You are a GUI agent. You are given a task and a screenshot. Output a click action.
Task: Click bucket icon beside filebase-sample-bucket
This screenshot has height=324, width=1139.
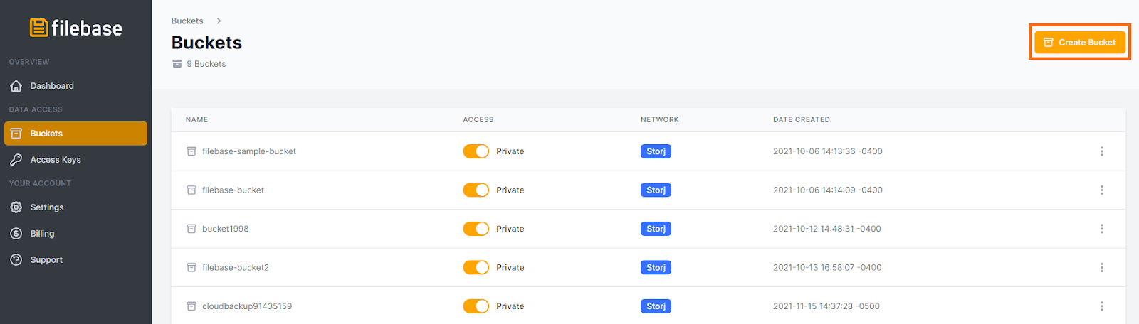pos(191,151)
